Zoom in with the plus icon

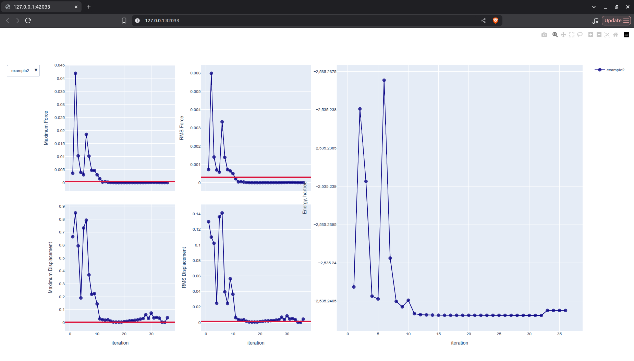591,35
